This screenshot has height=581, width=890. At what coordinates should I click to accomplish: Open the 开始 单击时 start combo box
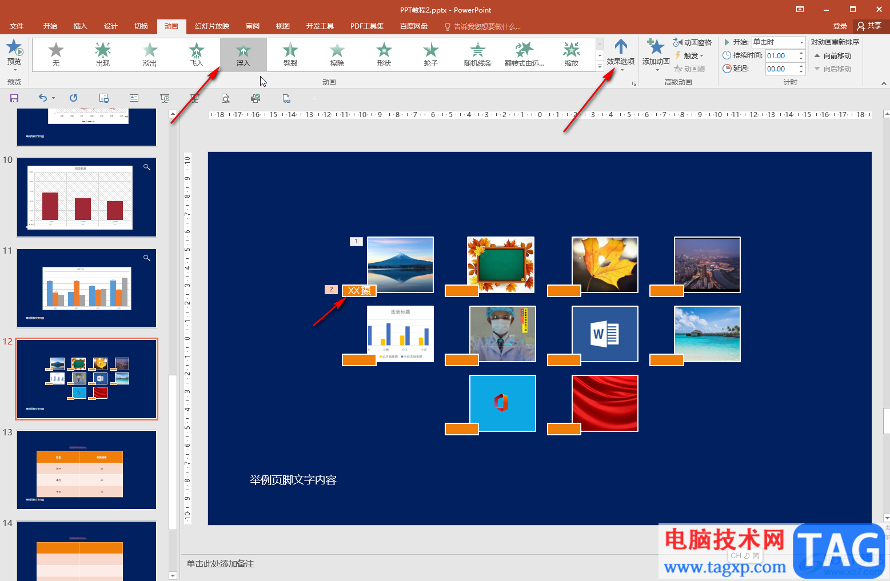pyautogui.click(x=778, y=42)
